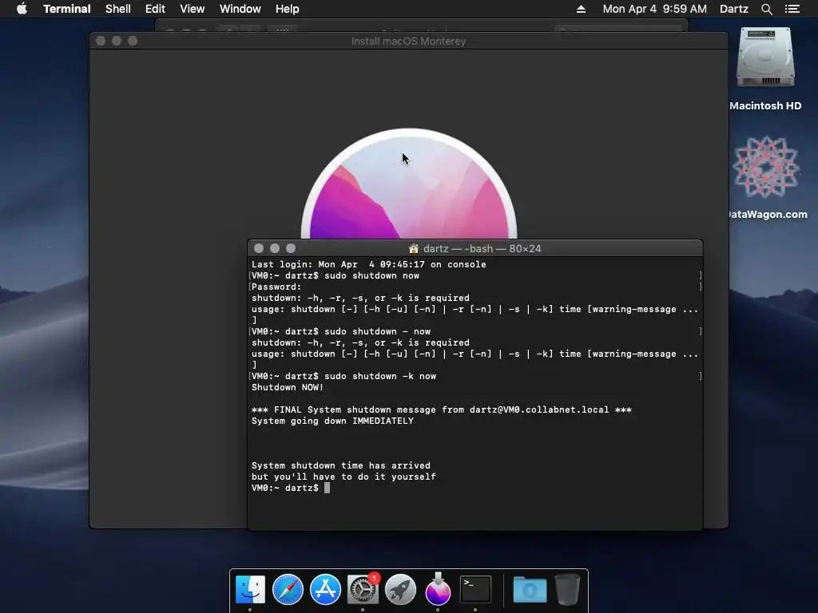Open the Help menu
The height and width of the screenshot is (613, 818).
(x=287, y=9)
